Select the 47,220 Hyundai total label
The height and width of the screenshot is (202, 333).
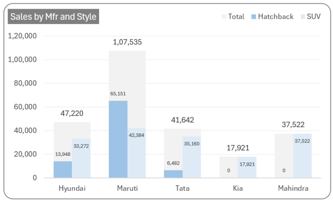click(72, 113)
